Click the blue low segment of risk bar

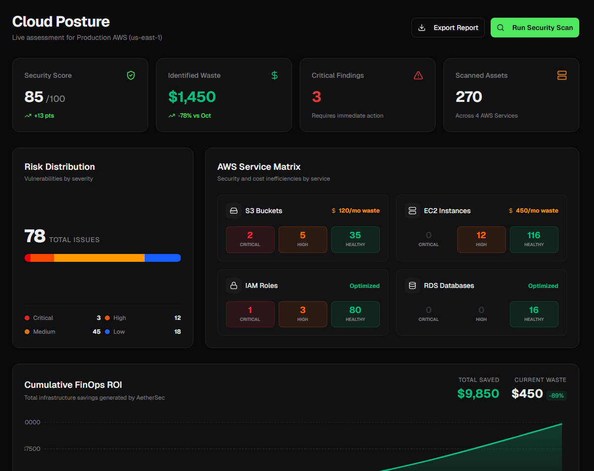pyautogui.click(x=162, y=258)
